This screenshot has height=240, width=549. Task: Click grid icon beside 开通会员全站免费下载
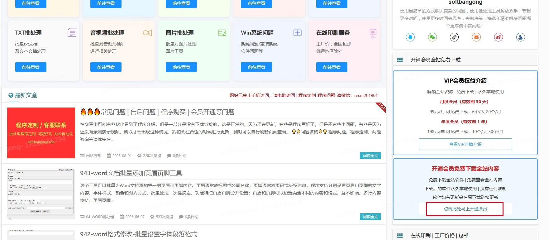[x=400, y=60]
